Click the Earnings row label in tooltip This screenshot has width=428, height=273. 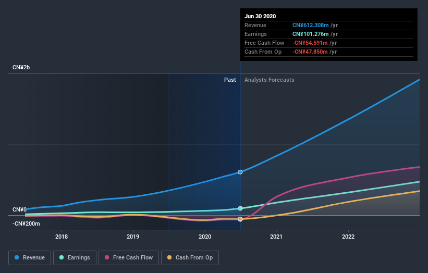point(255,34)
